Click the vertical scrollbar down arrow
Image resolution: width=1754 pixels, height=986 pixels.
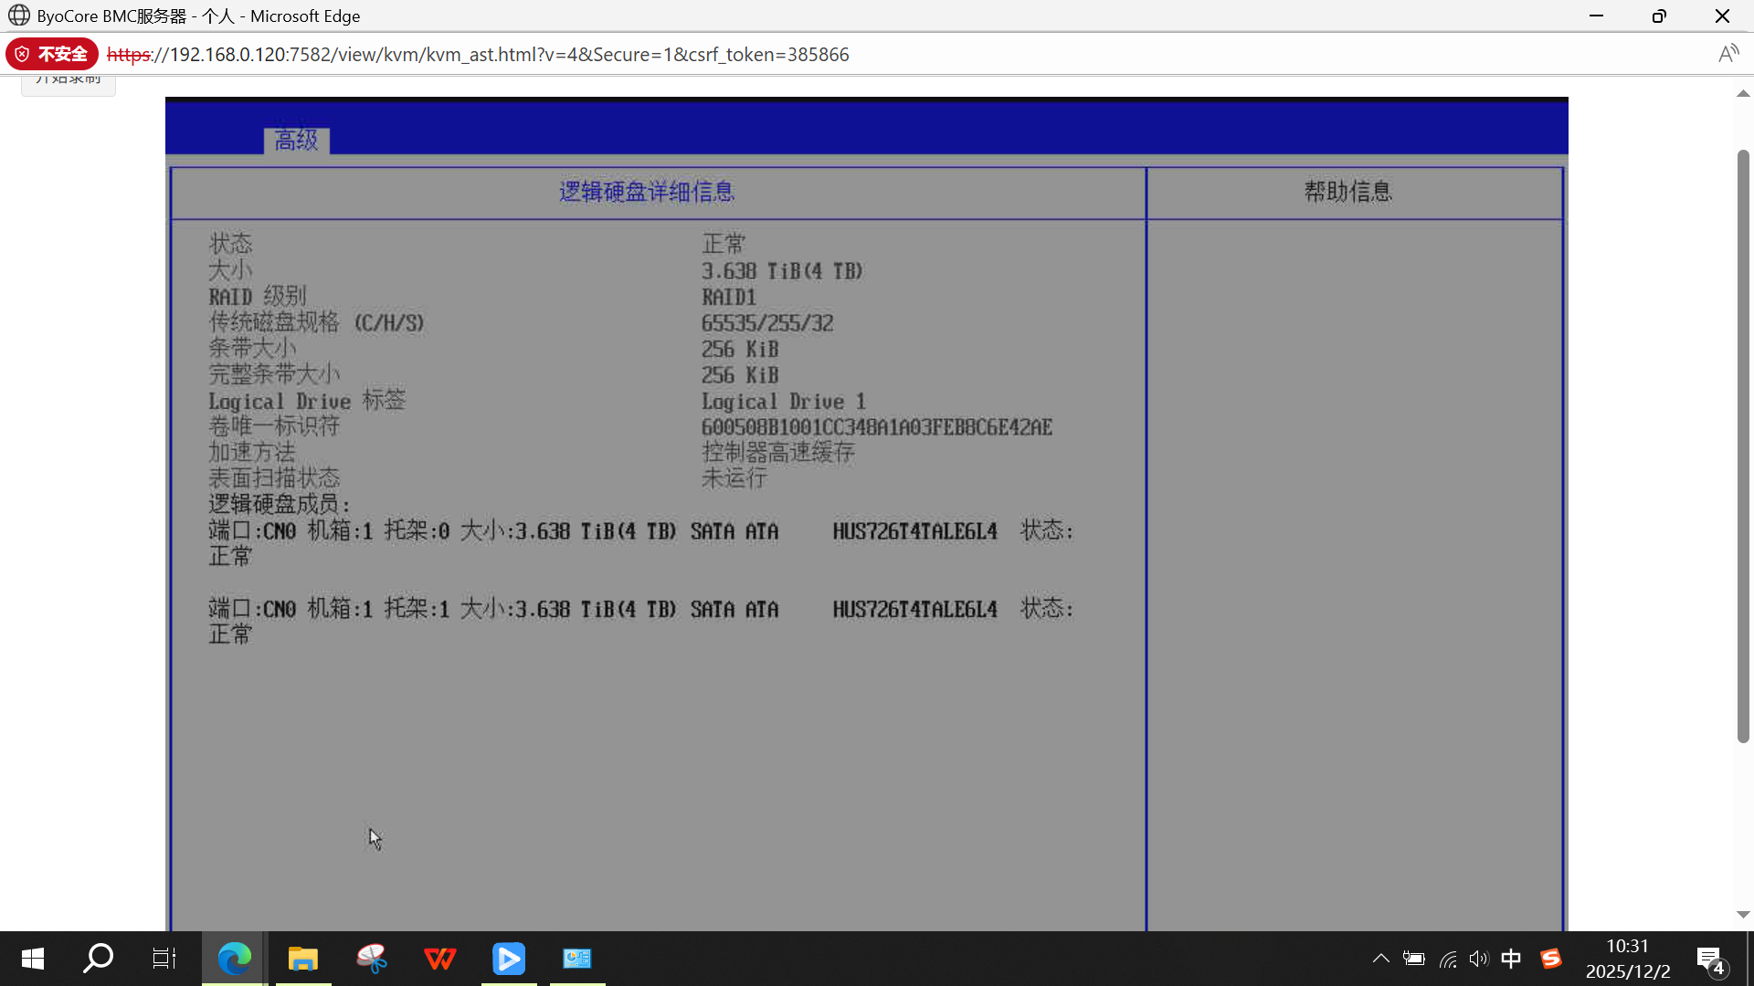(x=1743, y=914)
